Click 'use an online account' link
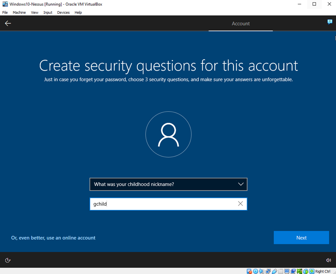The height and width of the screenshot is (274, 336). point(53,238)
